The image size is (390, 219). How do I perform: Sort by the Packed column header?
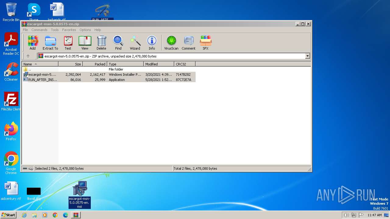point(95,64)
